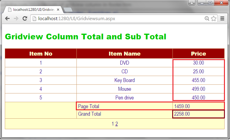This screenshot has width=230, height=140.
Task: Click the Gridview Column Total heading
Action: click(x=86, y=37)
